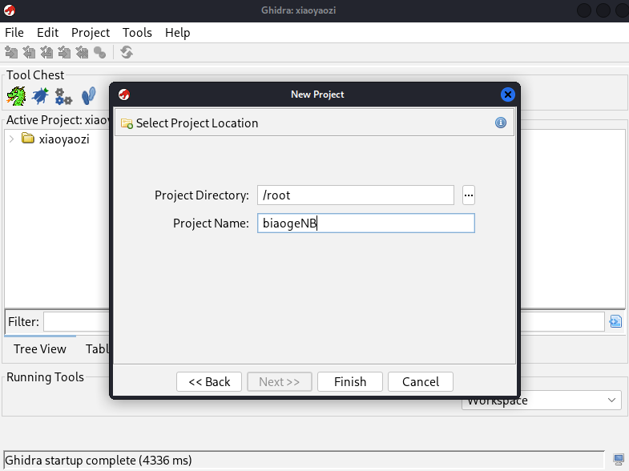Click the Cancel button

(x=421, y=381)
